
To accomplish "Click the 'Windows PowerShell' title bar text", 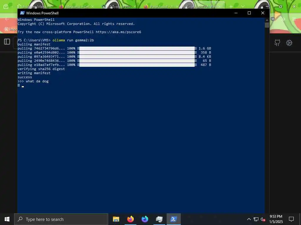I will 42,13.
